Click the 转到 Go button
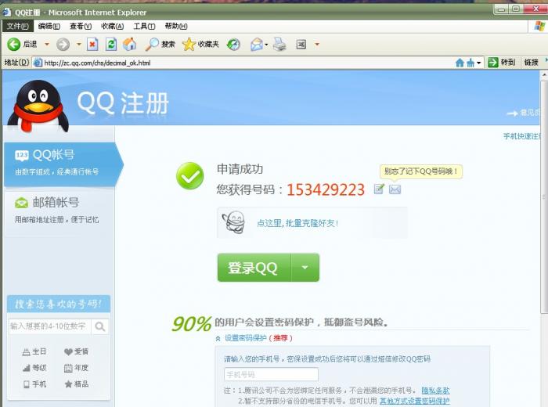 point(502,63)
